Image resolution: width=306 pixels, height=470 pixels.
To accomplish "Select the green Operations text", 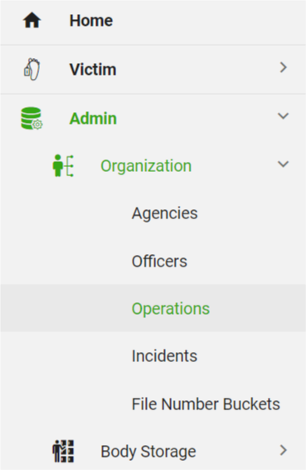I will (171, 309).
